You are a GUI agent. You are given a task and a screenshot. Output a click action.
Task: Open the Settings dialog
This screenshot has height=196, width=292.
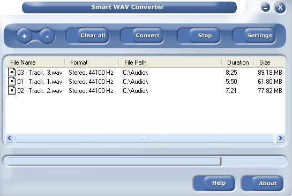click(x=254, y=36)
